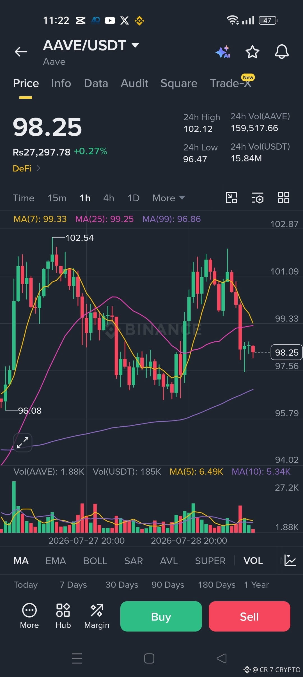Screen dimensions: 303x677
Task: Tap Android recent apps navigation icon
Action: pyautogui.click(x=77, y=658)
